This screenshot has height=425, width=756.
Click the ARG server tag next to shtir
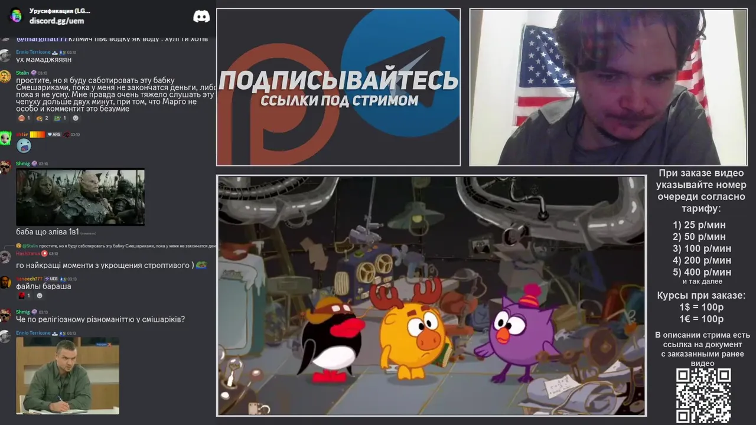(x=54, y=135)
